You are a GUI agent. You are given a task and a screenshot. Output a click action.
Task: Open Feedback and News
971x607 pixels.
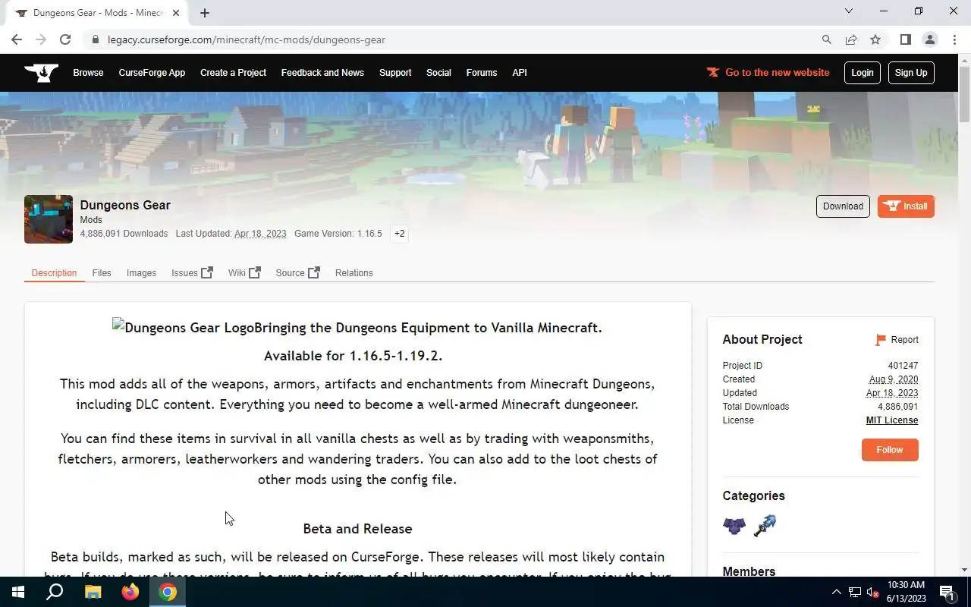point(322,73)
